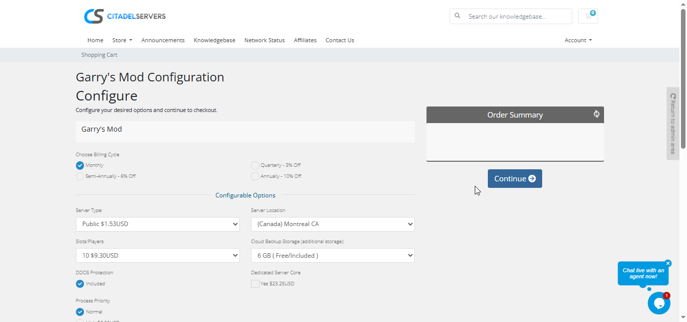Refresh the Order Summary with reload icon
This screenshot has width=687, height=322.
596,114
